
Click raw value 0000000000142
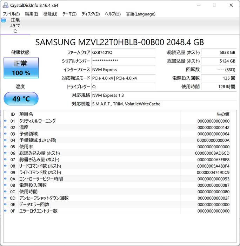(213, 128)
